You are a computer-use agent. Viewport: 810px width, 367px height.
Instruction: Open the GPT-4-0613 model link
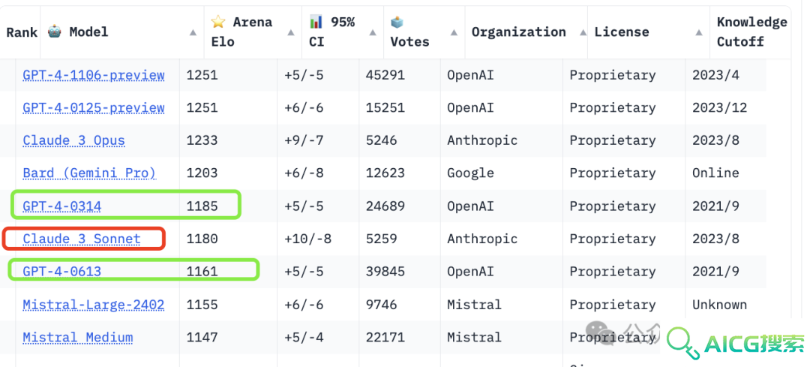pos(62,272)
